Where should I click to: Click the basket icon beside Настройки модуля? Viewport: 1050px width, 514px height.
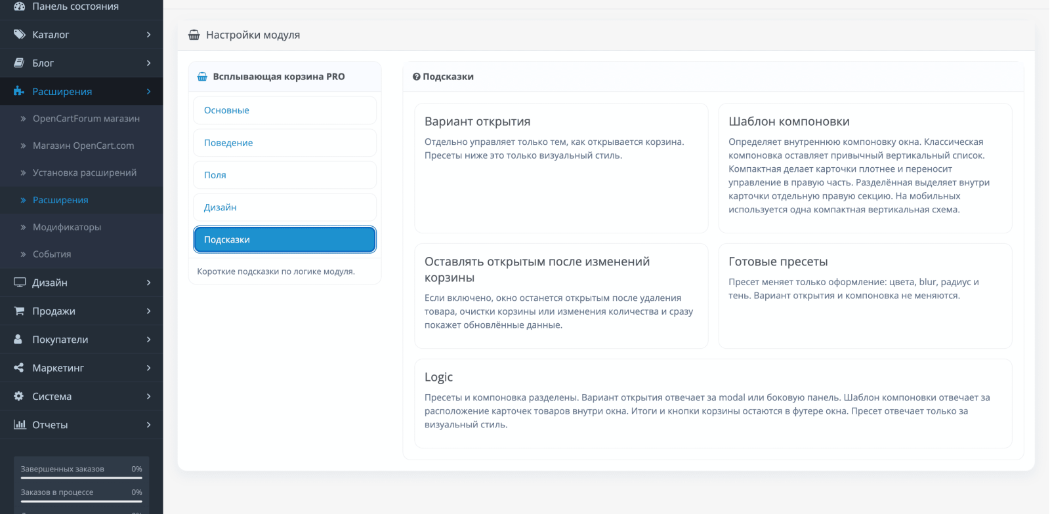pyautogui.click(x=194, y=35)
